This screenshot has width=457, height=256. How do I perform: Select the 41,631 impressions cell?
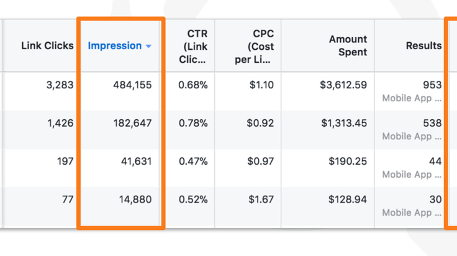click(x=137, y=162)
